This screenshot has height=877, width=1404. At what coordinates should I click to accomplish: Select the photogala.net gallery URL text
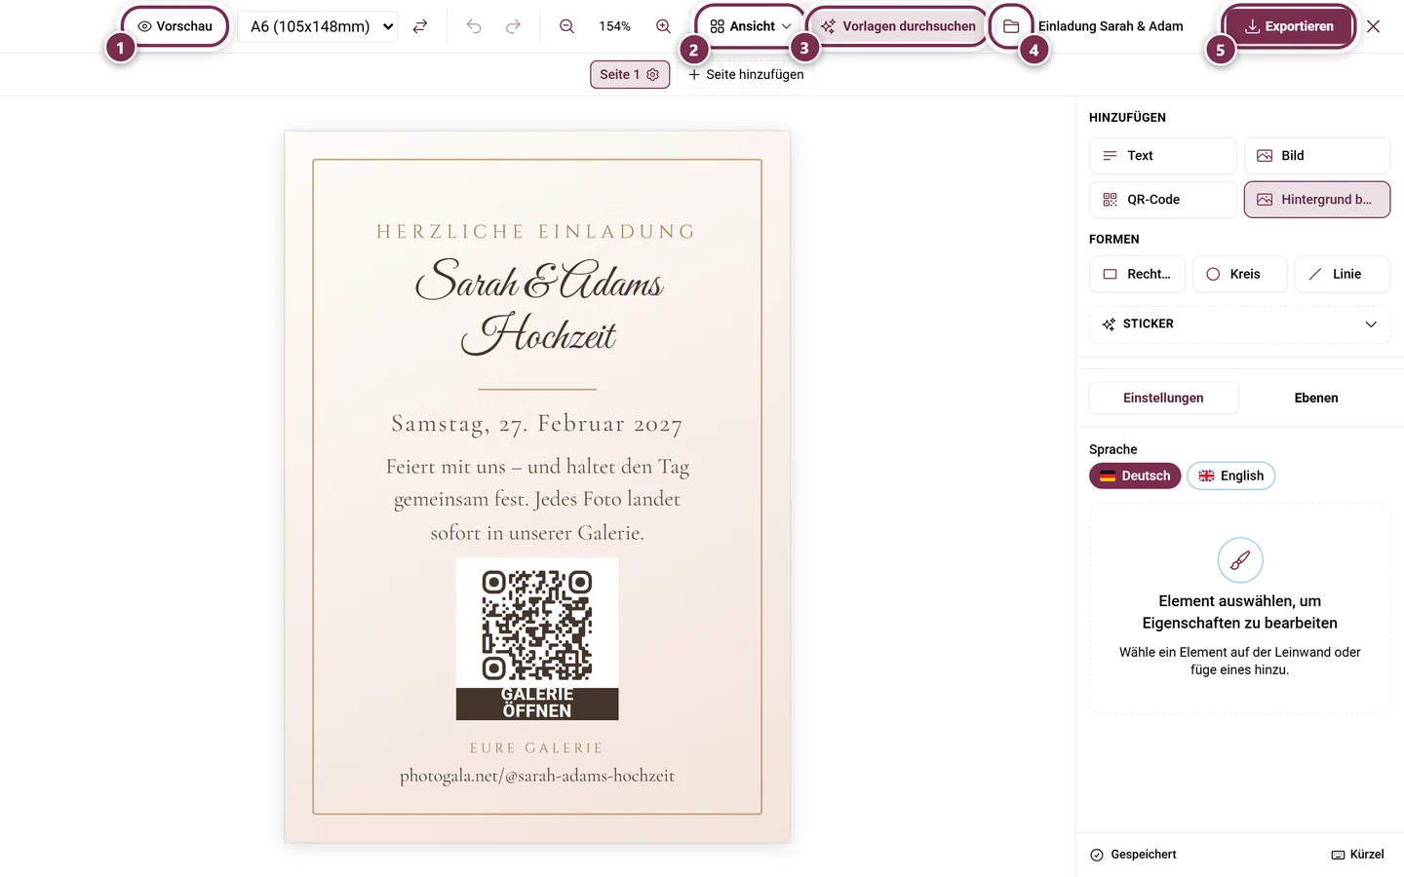tap(537, 776)
